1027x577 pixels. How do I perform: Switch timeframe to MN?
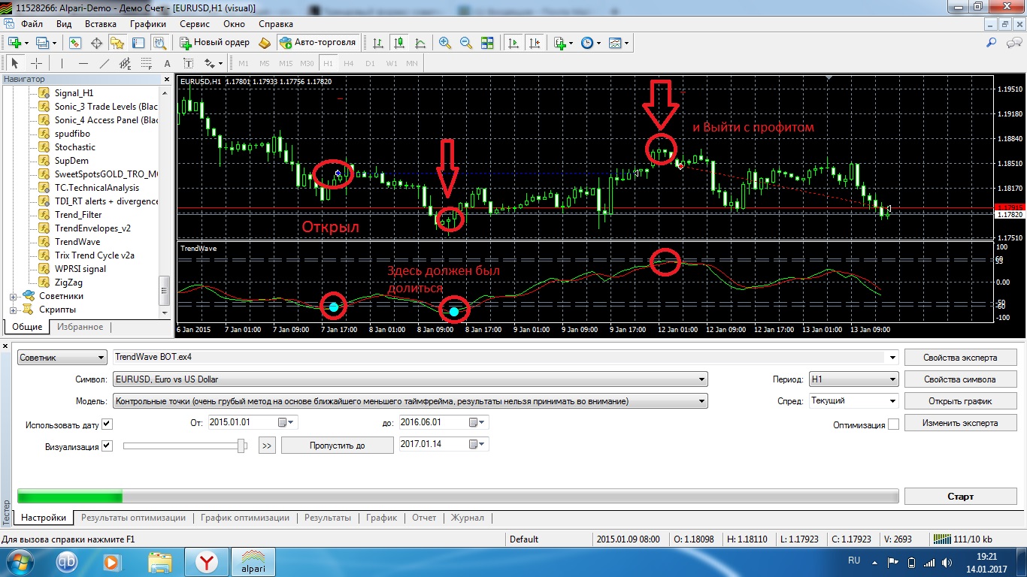(x=412, y=64)
